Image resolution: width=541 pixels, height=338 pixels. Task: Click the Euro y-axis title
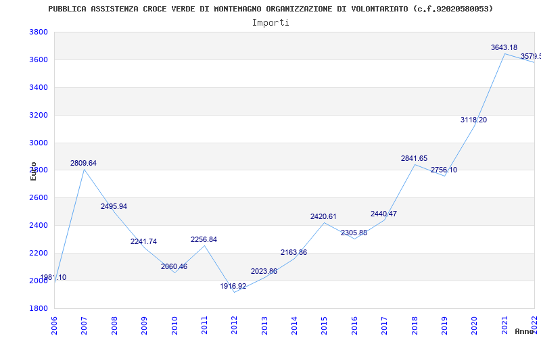[x=33, y=172]
